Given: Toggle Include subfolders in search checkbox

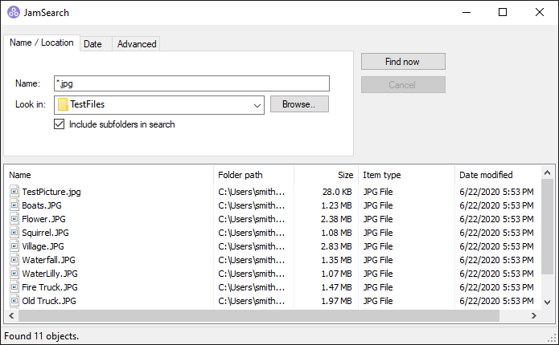Looking at the screenshot, I should point(59,124).
